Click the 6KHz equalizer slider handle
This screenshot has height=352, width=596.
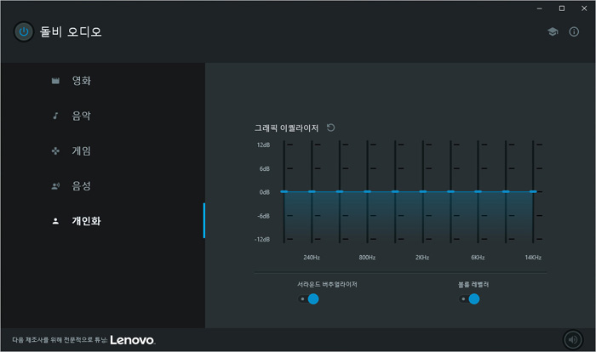pos(479,192)
